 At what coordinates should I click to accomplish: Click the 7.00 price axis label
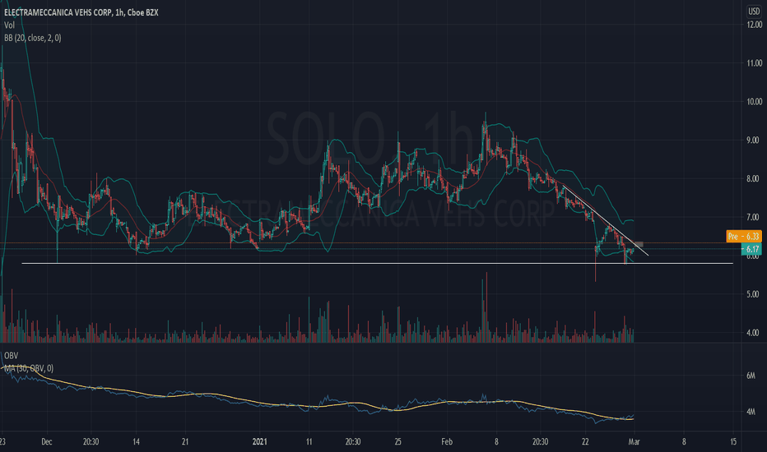pyautogui.click(x=754, y=217)
